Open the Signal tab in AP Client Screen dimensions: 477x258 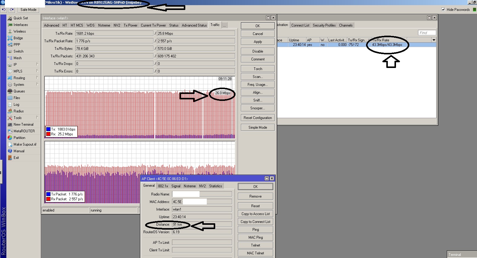(x=176, y=186)
